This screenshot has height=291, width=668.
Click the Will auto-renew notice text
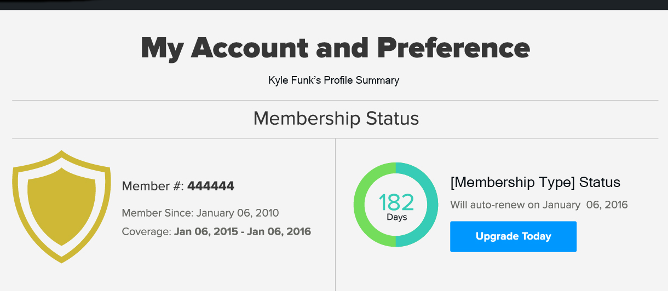tap(539, 205)
